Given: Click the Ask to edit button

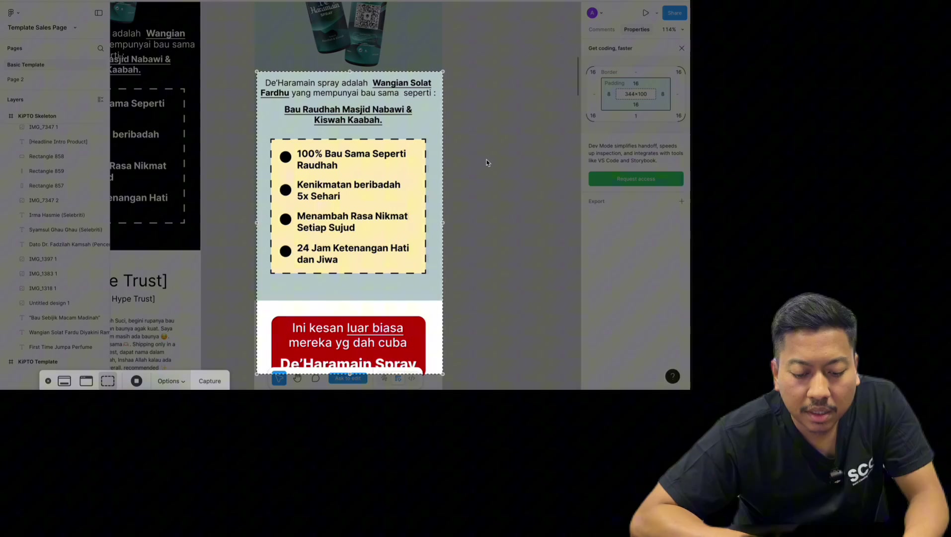Looking at the screenshot, I should tap(348, 378).
